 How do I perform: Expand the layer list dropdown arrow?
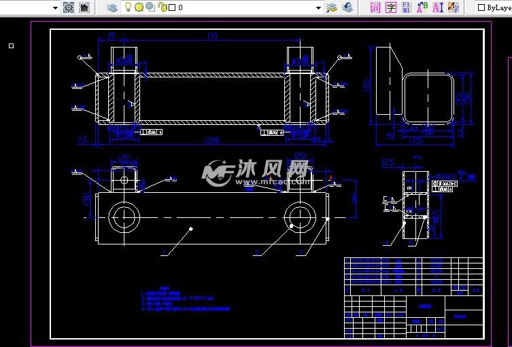tap(318, 8)
